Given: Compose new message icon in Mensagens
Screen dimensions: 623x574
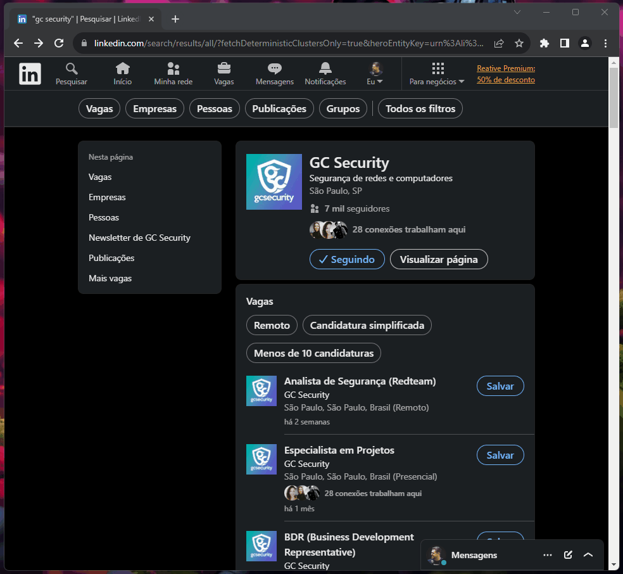Looking at the screenshot, I should (568, 555).
